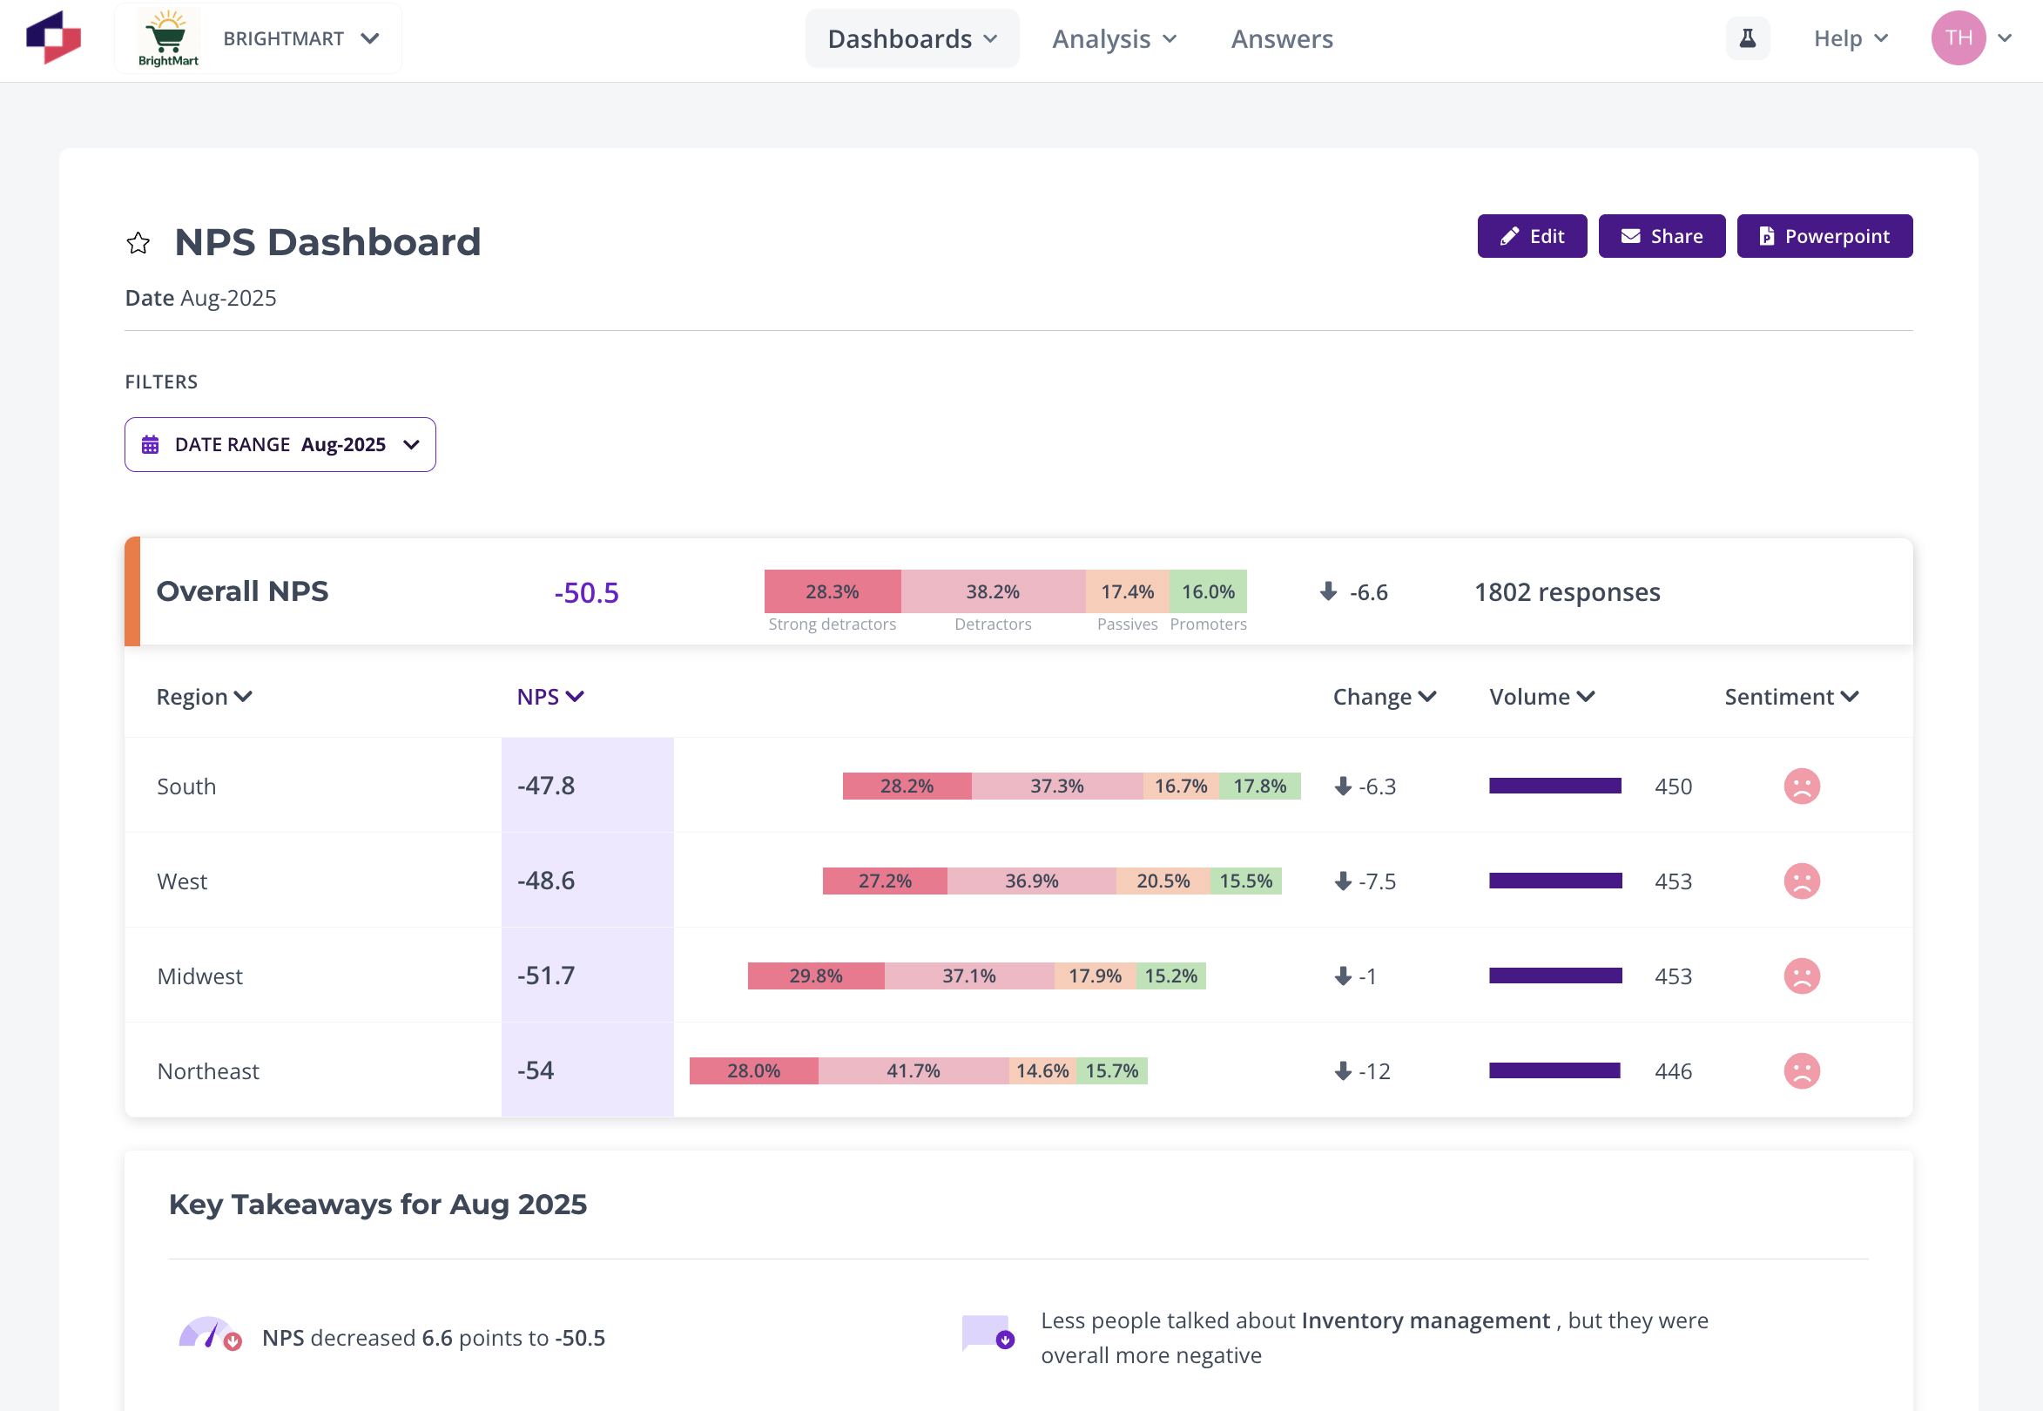
Task: Click the Inventory management theme link
Action: (1425, 1320)
